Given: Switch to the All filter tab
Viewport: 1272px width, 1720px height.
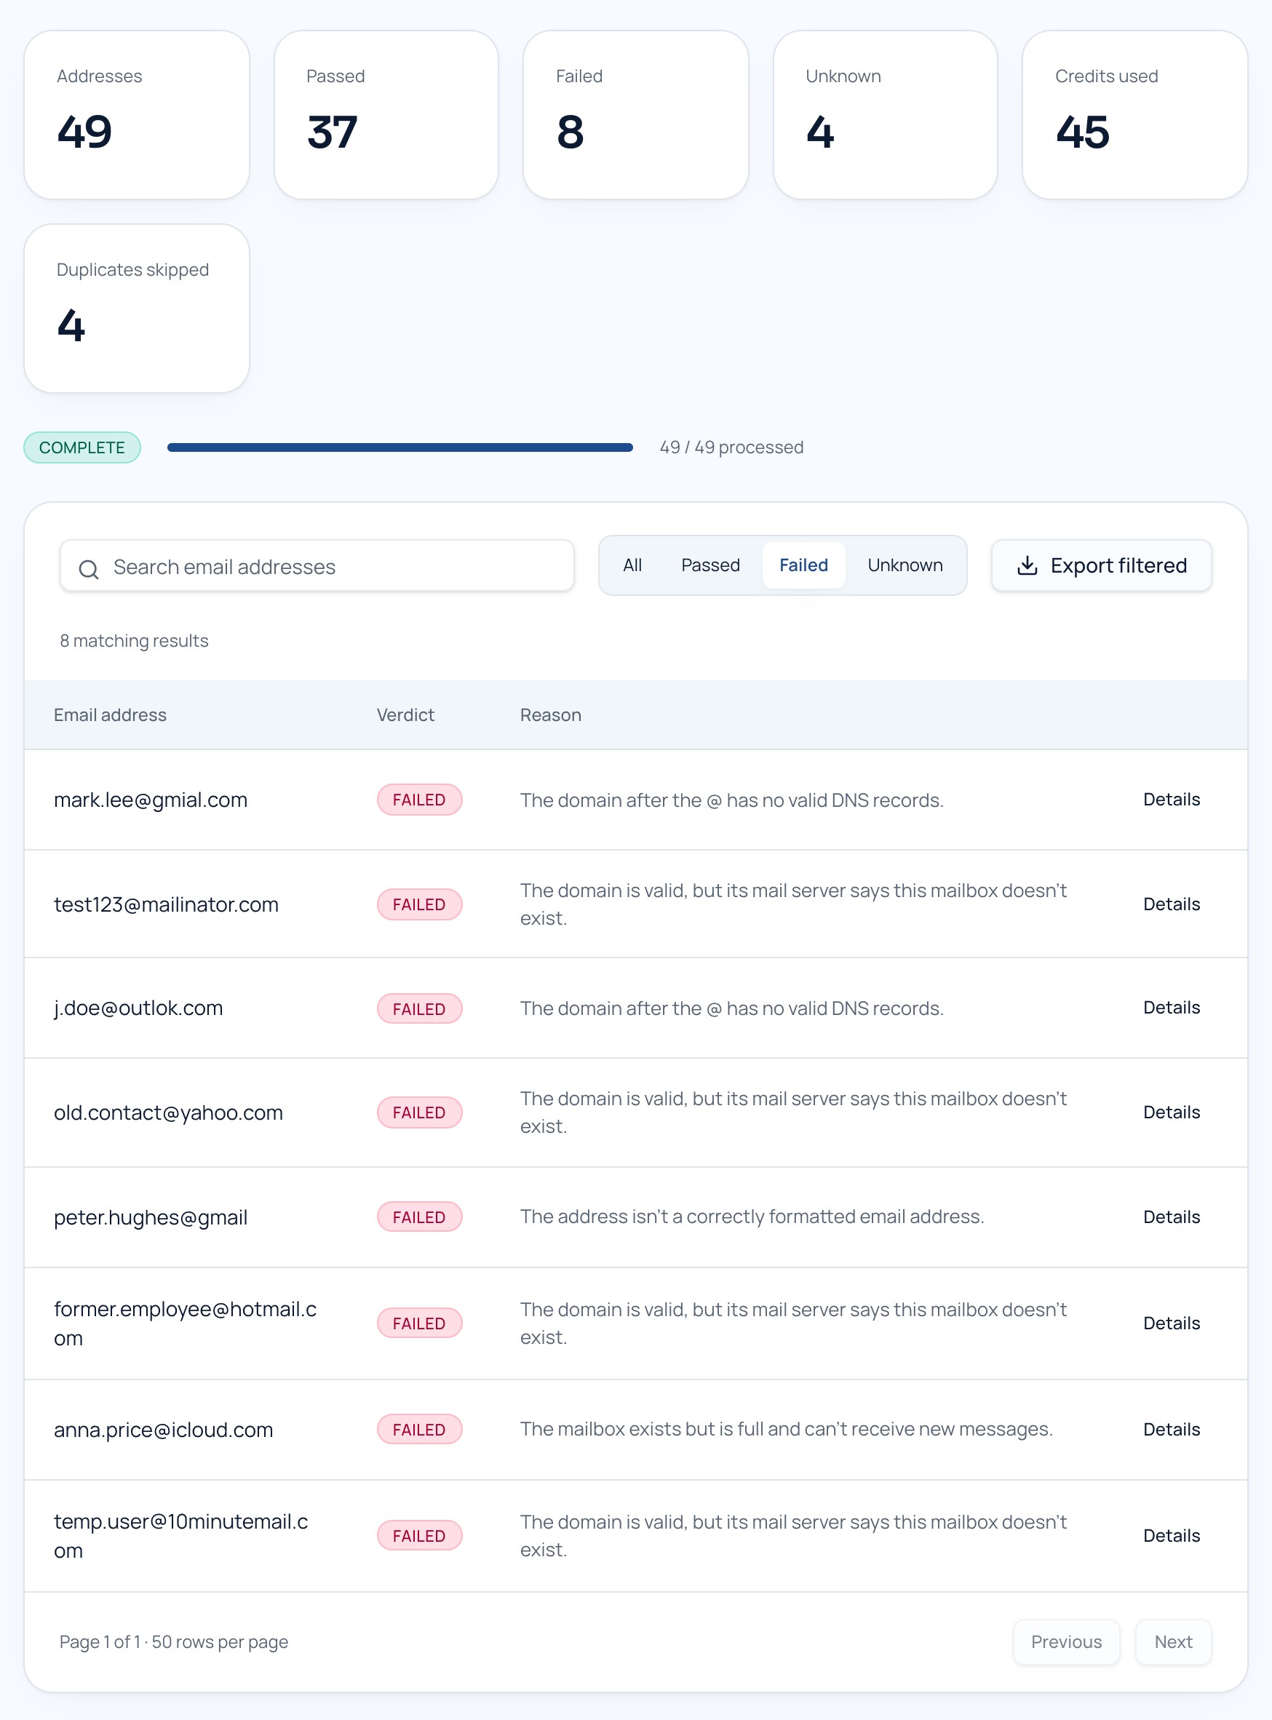Looking at the screenshot, I should click(x=632, y=566).
